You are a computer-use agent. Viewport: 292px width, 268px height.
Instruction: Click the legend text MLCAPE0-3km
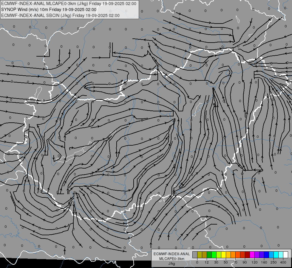(172, 259)
